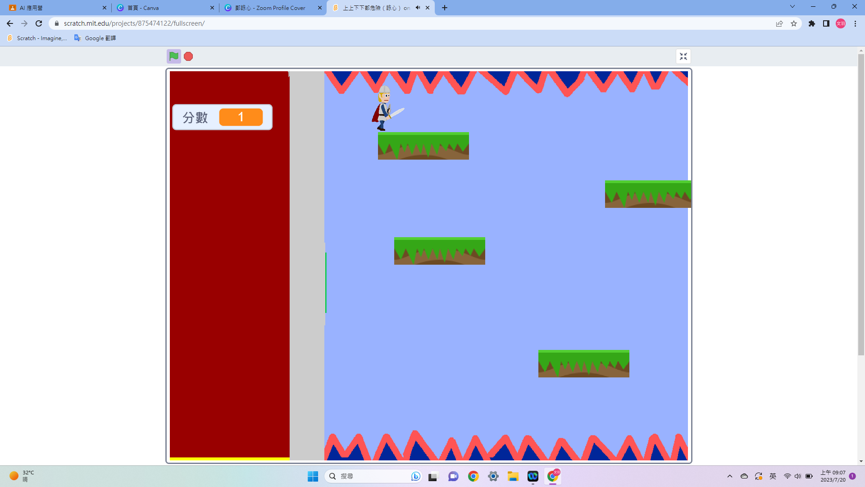Open the Scratch - Imagine bookmark
The width and height of the screenshot is (865, 487).
(x=37, y=38)
